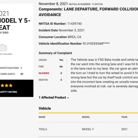Image resolution: width=138 pixels, height=138 pixels.
Task: Select the TESLA table cell
Action: 43,129
